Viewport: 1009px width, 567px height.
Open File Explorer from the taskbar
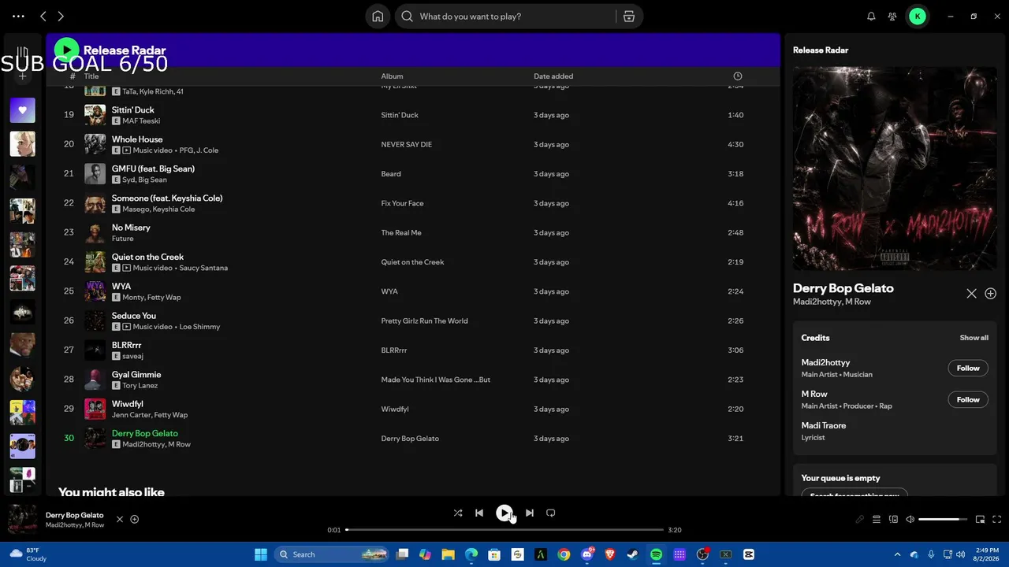click(x=448, y=554)
